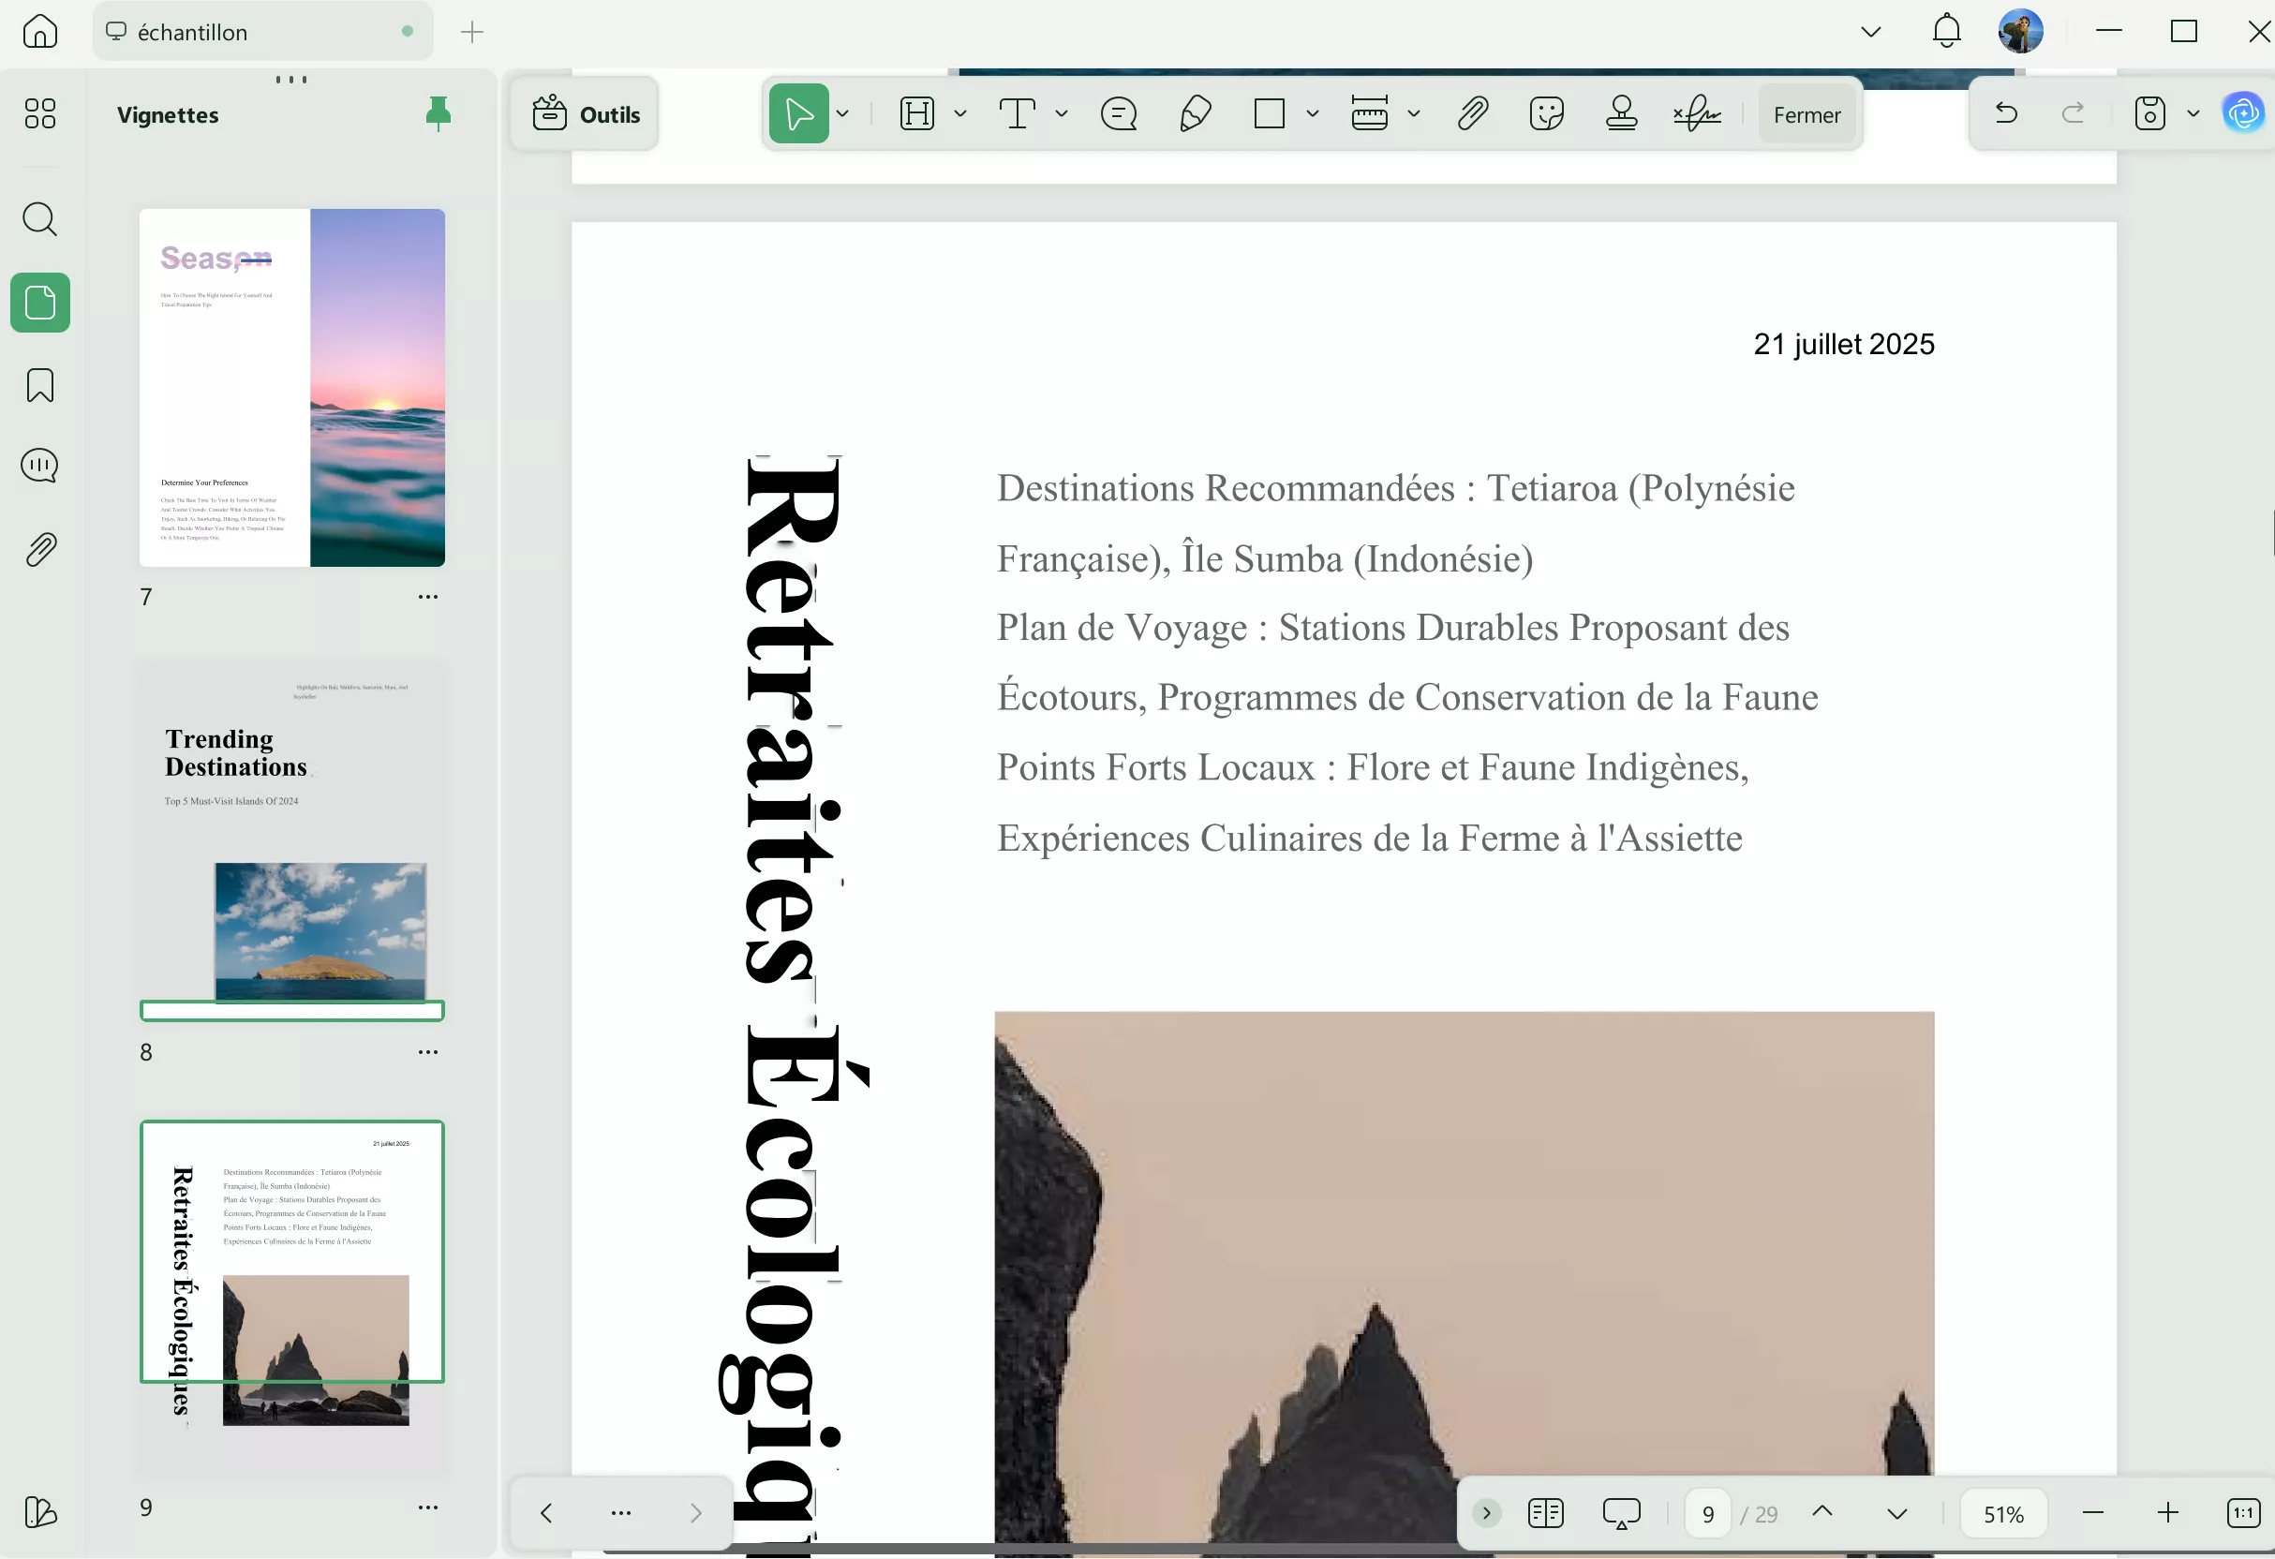Switch to presentation mode
The width and height of the screenshot is (2275, 1559).
point(1620,1513)
